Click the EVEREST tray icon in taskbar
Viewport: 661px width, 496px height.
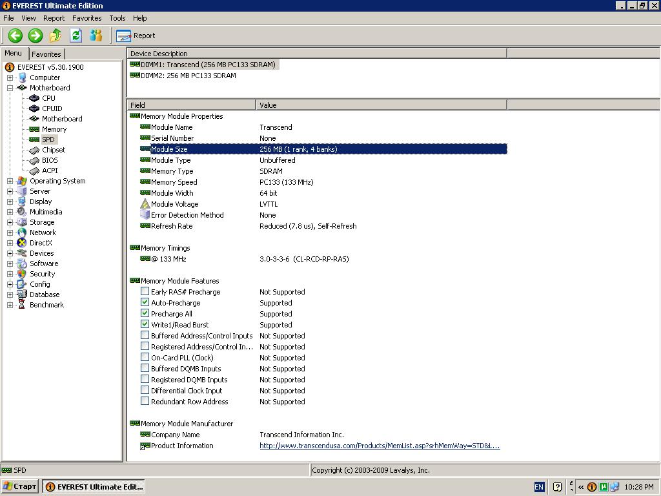pyautogui.click(x=592, y=487)
